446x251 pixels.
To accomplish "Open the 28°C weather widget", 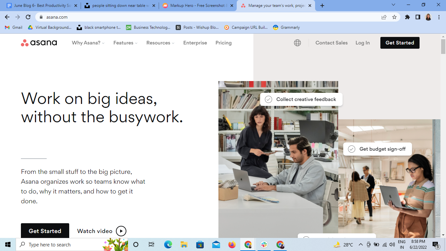I will pos(343,244).
